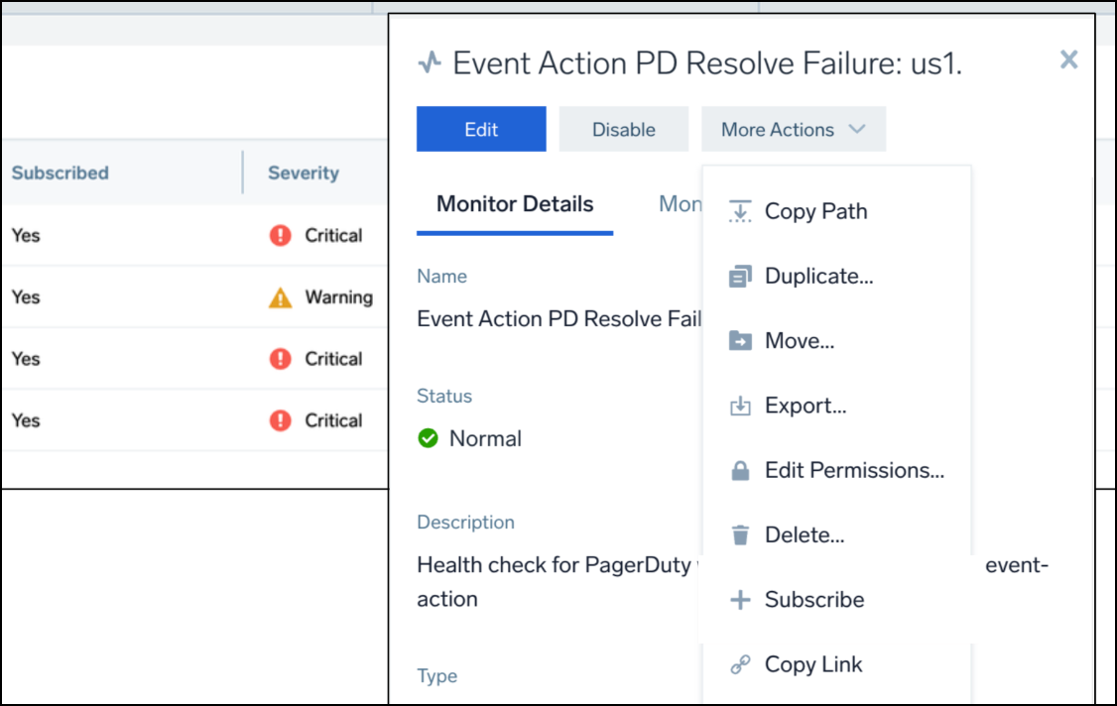Viewport: 1117px width, 706px height.
Task: Click the Export download icon
Action: coord(740,405)
